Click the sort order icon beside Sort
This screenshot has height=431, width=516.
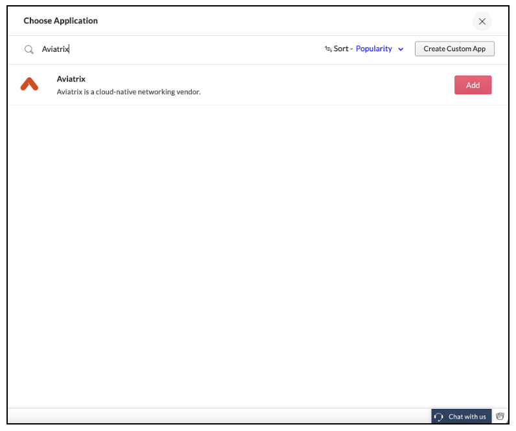point(328,49)
